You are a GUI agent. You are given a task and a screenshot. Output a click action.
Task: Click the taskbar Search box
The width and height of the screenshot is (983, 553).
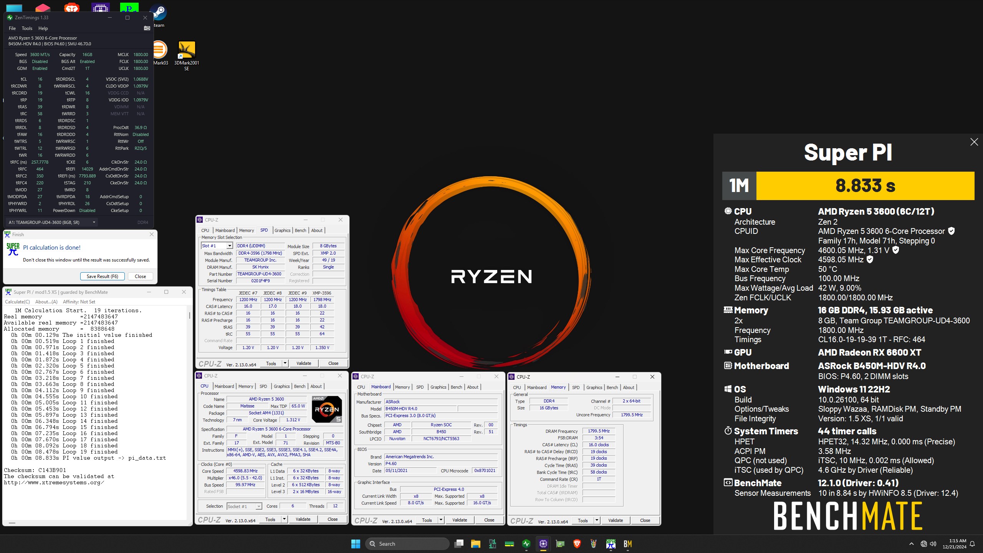[407, 544]
